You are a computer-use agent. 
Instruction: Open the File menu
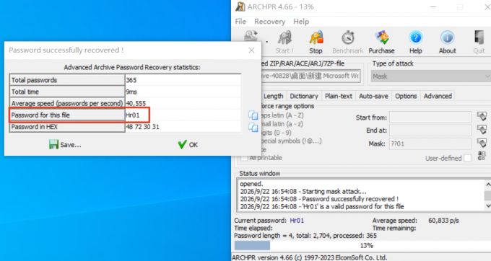pos(240,22)
